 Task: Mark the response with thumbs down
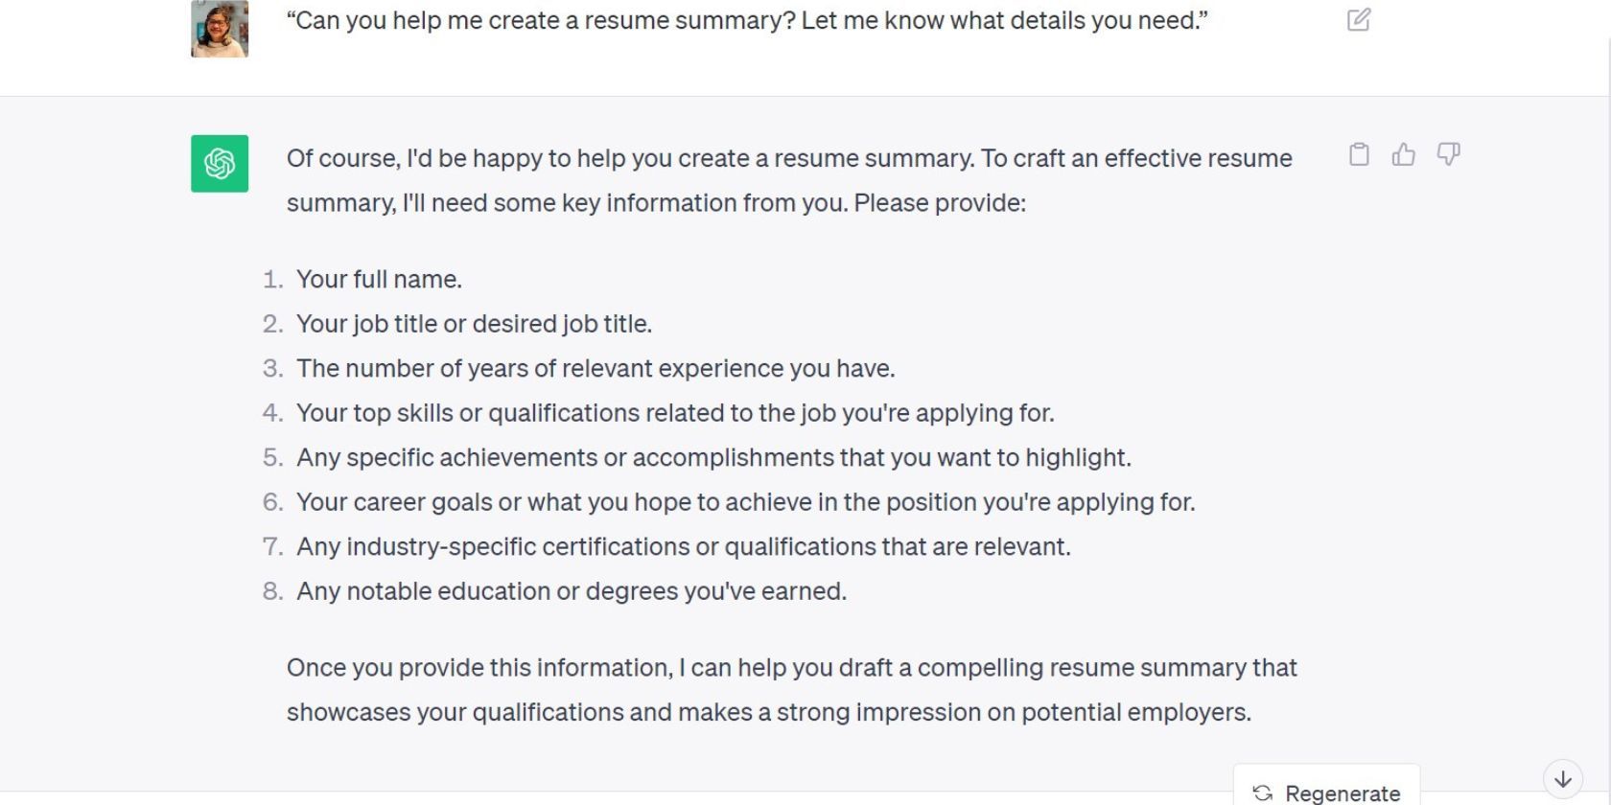coord(1448,154)
